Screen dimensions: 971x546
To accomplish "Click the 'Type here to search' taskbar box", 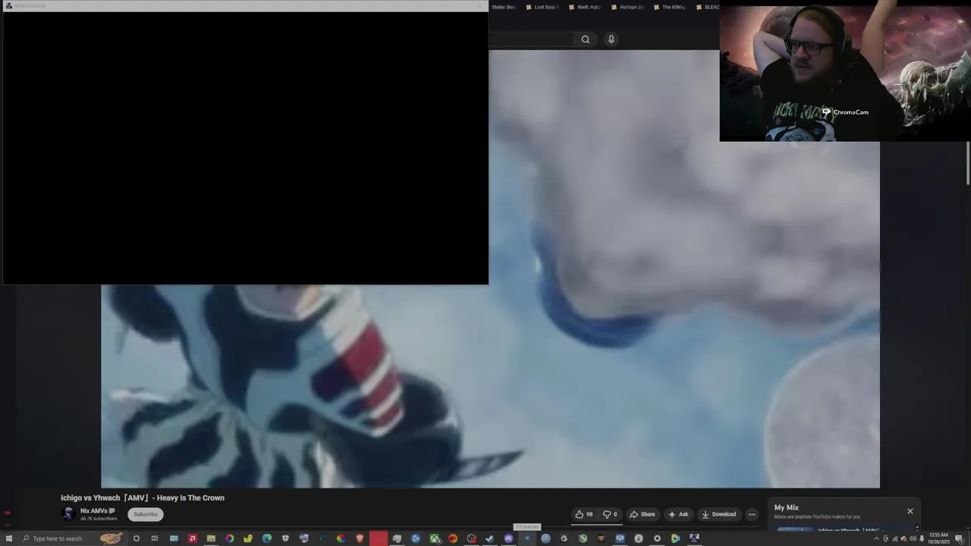I will 72,538.
